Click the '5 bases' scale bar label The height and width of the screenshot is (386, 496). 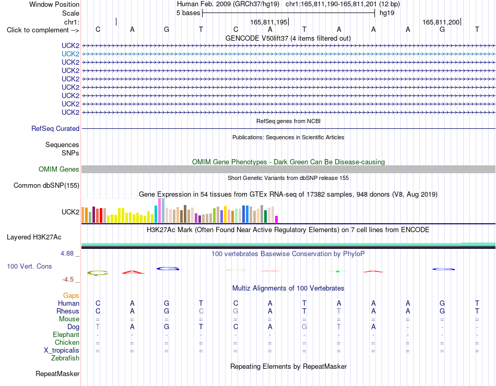(188, 13)
